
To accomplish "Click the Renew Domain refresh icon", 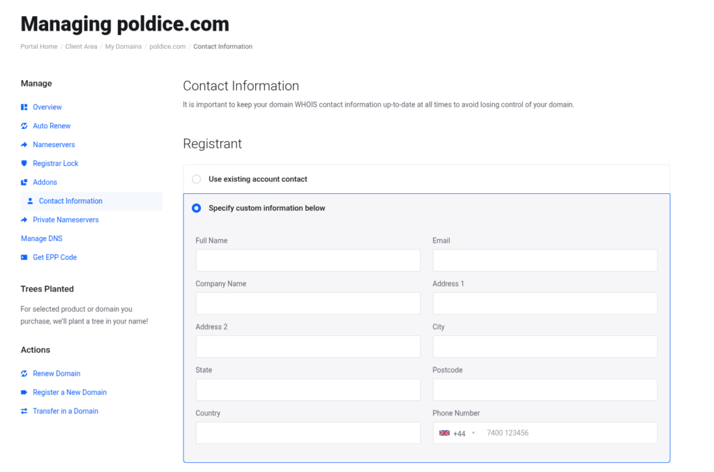I will [x=24, y=374].
